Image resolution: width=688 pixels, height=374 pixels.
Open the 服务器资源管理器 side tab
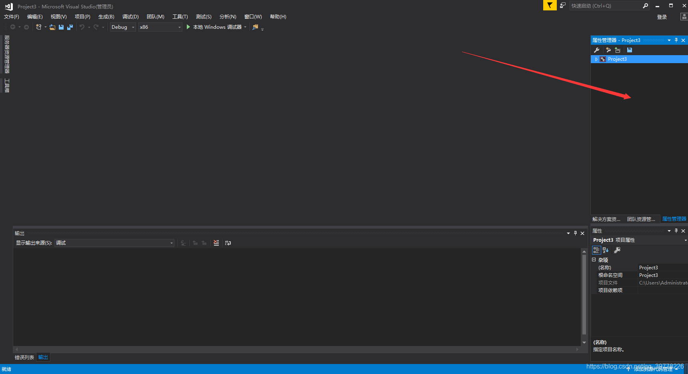(x=7, y=54)
